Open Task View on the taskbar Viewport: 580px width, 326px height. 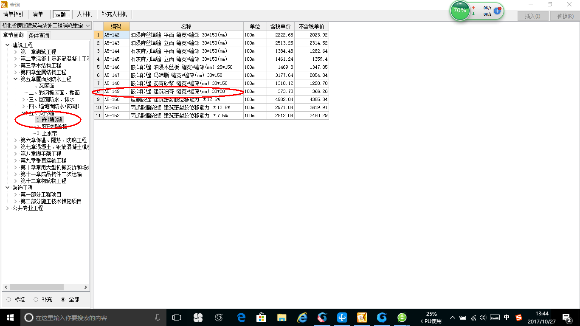pyautogui.click(x=176, y=318)
